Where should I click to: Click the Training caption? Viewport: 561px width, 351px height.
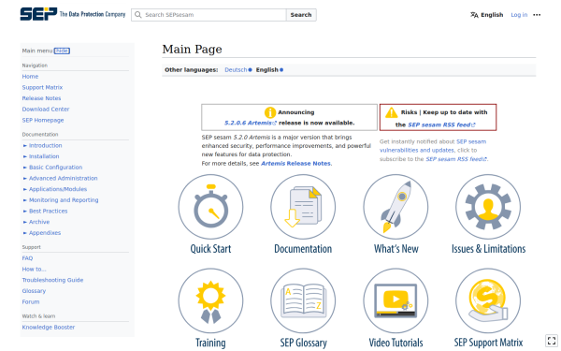point(210,343)
